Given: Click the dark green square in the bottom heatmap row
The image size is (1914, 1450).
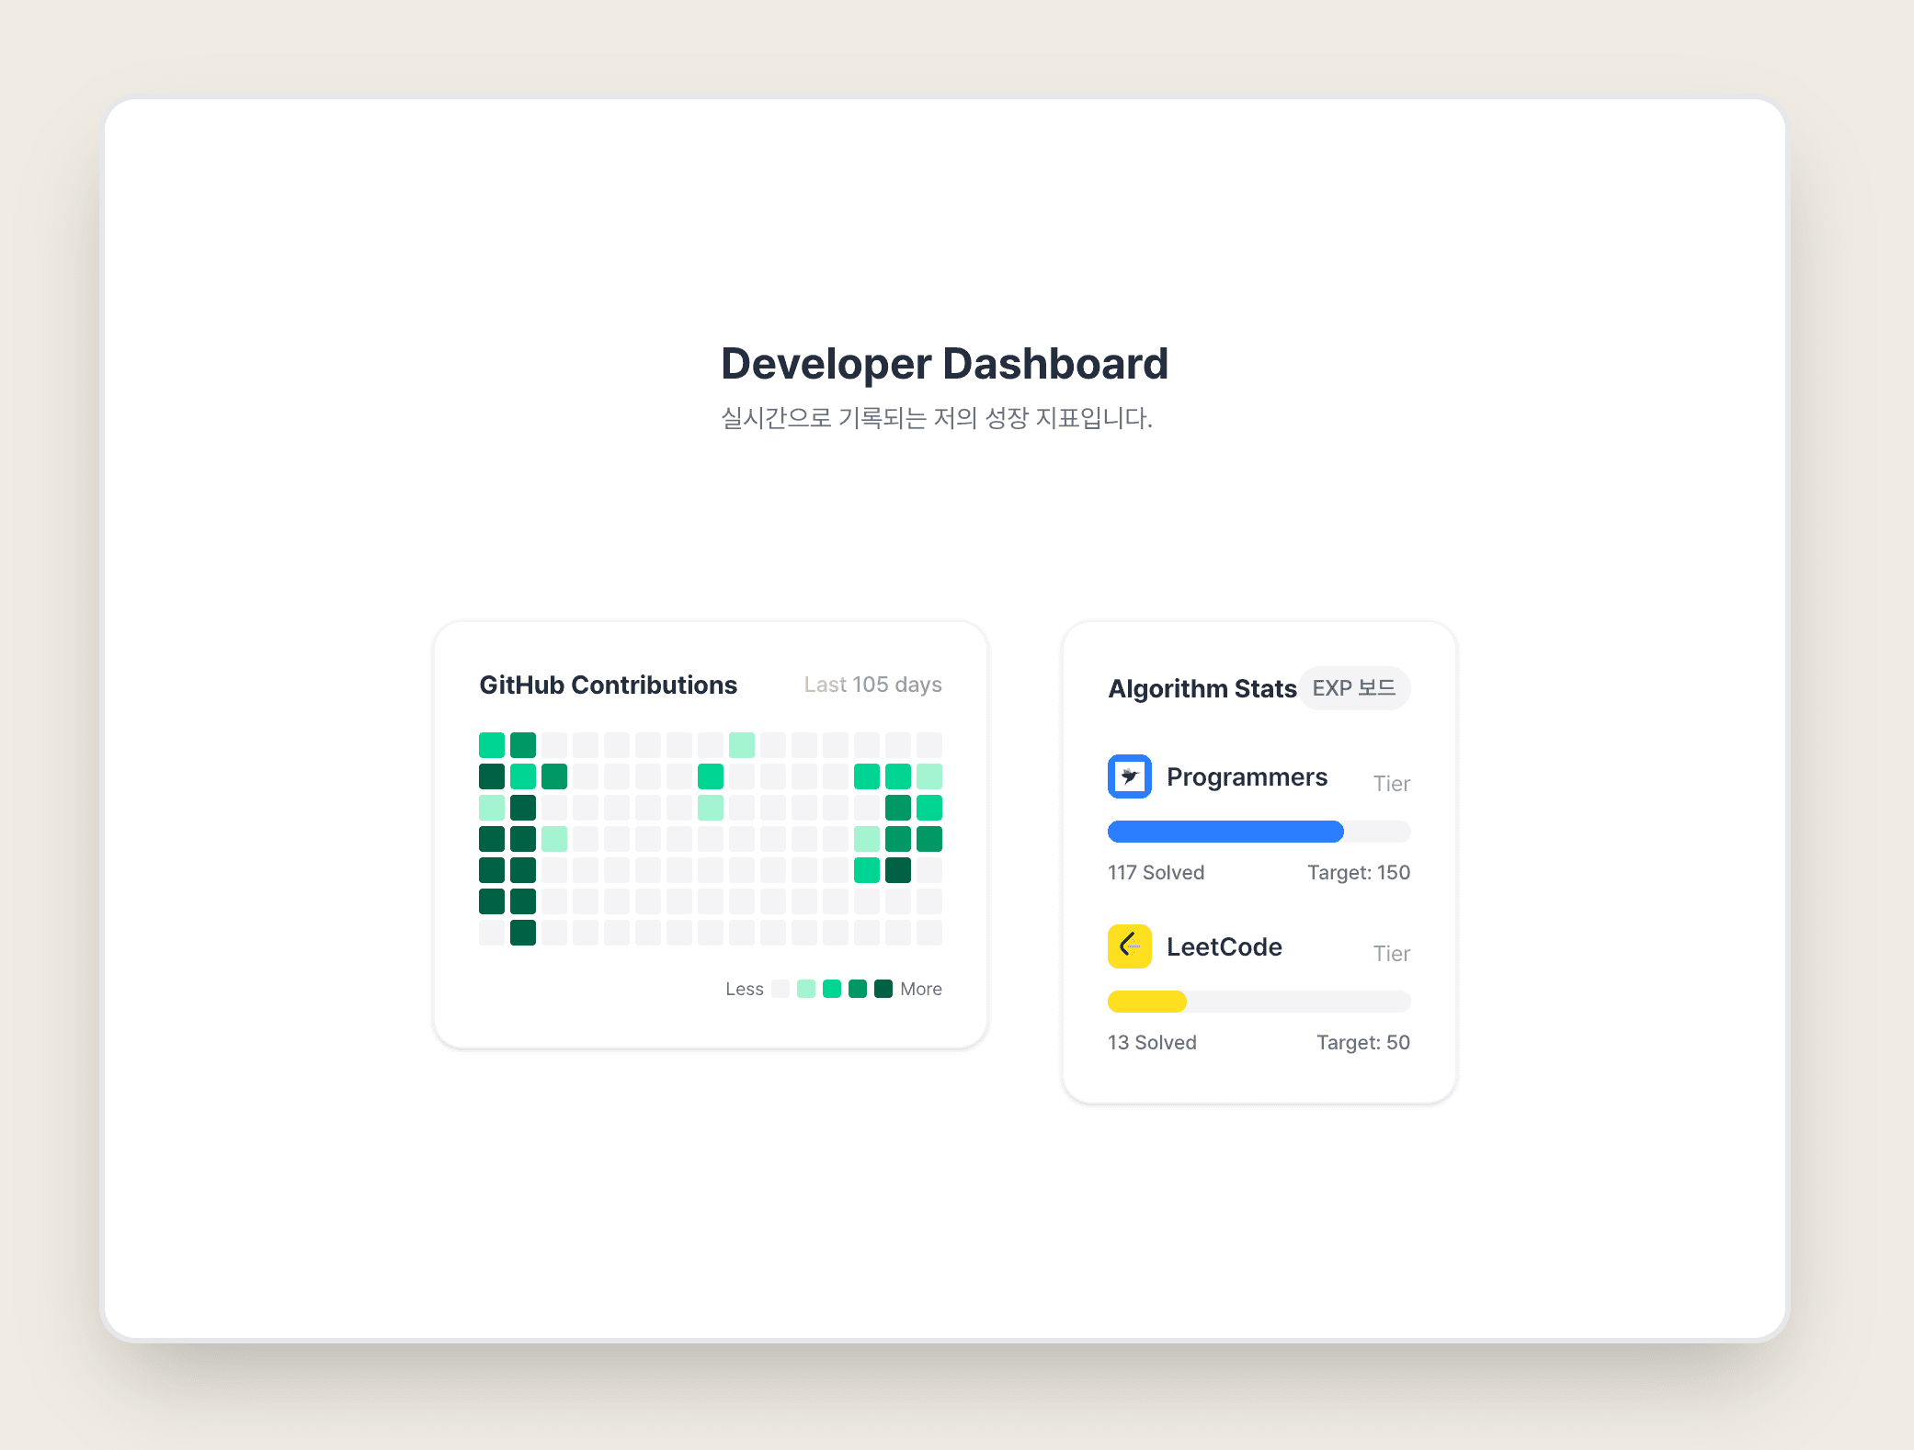Looking at the screenshot, I should [x=523, y=933].
